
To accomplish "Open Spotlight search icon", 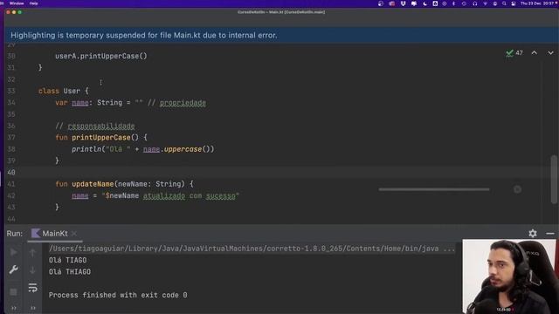I will [x=504, y=3].
